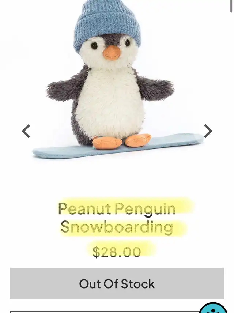Show the previous product image
Image resolution: width=234 pixels, height=313 pixels.
(x=26, y=131)
